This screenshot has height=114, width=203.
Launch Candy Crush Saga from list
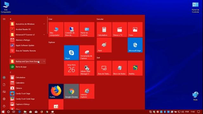28,93
